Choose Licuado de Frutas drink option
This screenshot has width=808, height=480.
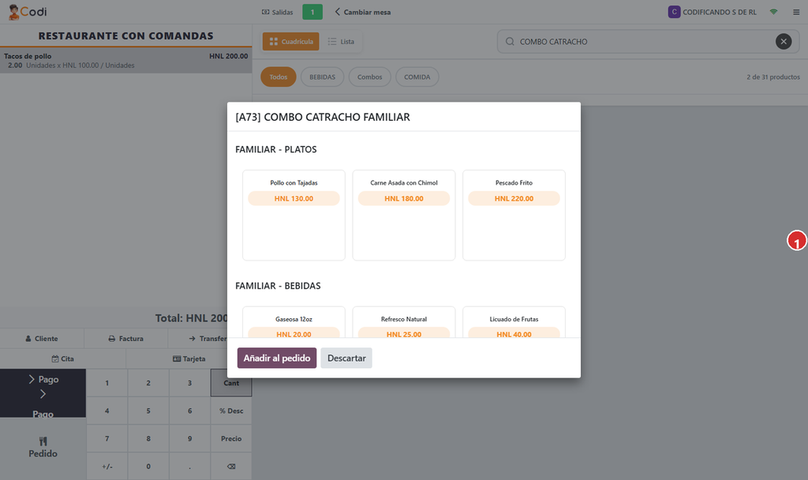pyautogui.click(x=514, y=322)
